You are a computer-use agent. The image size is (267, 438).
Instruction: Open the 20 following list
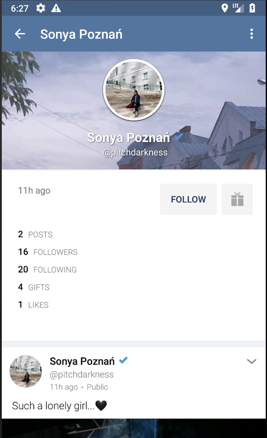pyautogui.click(x=47, y=270)
